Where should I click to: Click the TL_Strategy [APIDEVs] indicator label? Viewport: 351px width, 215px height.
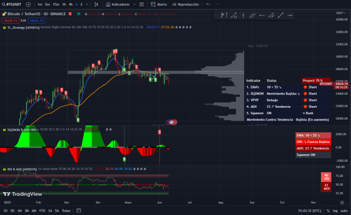point(23,28)
